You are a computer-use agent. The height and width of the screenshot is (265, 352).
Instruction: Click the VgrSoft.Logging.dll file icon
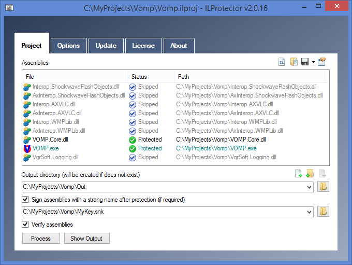27,157
